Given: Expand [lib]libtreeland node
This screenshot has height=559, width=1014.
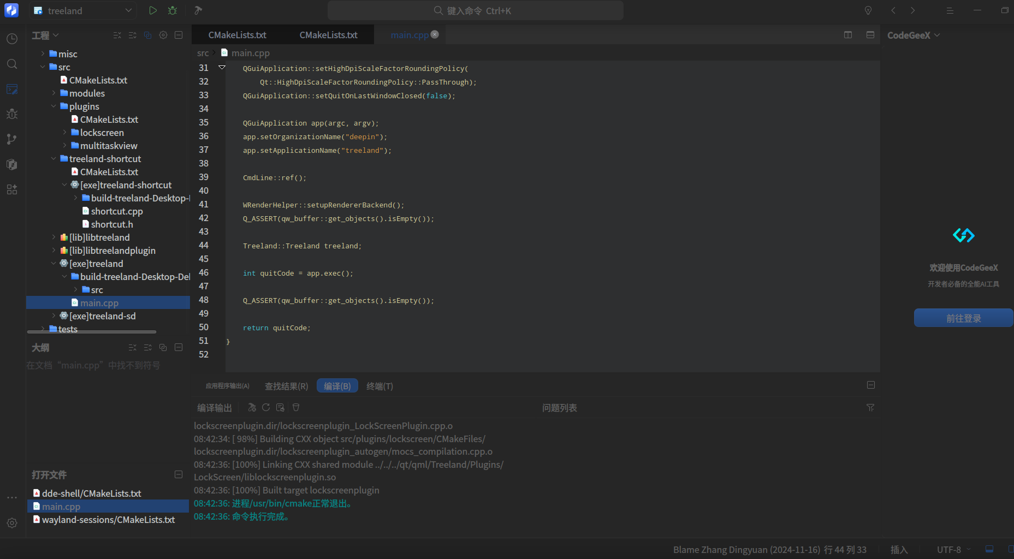Looking at the screenshot, I should coord(54,237).
